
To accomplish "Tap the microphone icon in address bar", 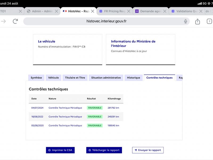I will click(x=185, y=21).
